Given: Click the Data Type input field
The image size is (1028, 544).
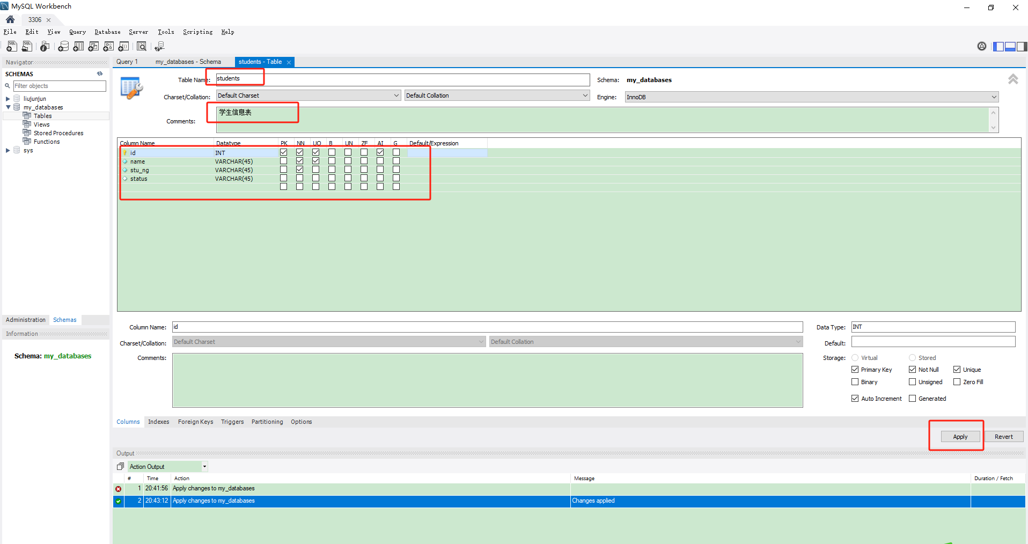Looking at the screenshot, I should (934, 327).
